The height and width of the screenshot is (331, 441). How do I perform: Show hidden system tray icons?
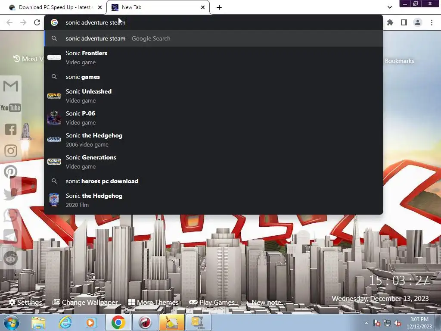click(366, 323)
